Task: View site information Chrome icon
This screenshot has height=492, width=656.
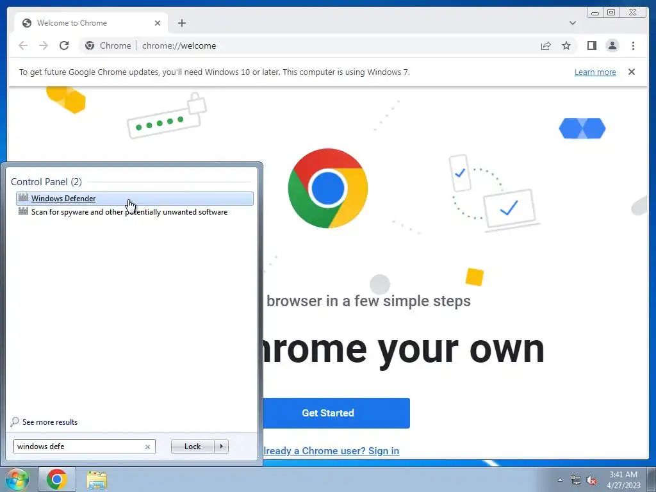Action: (90, 45)
